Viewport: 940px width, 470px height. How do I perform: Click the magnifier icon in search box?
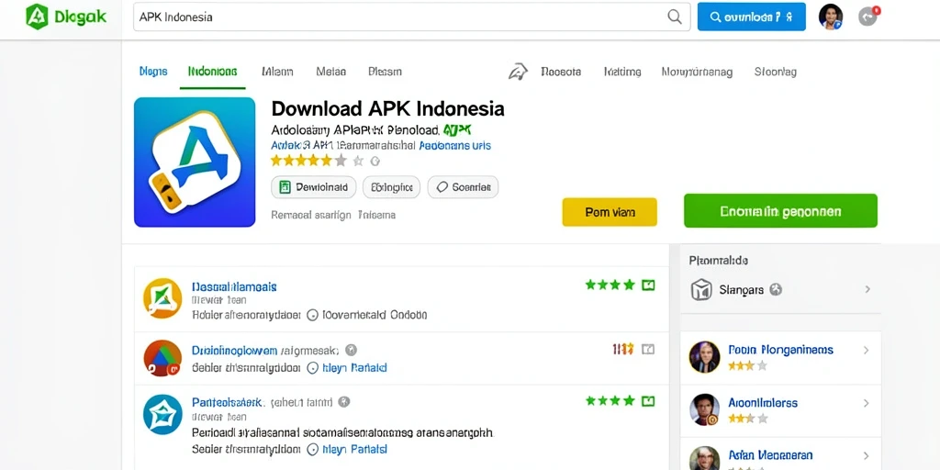point(675,17)
